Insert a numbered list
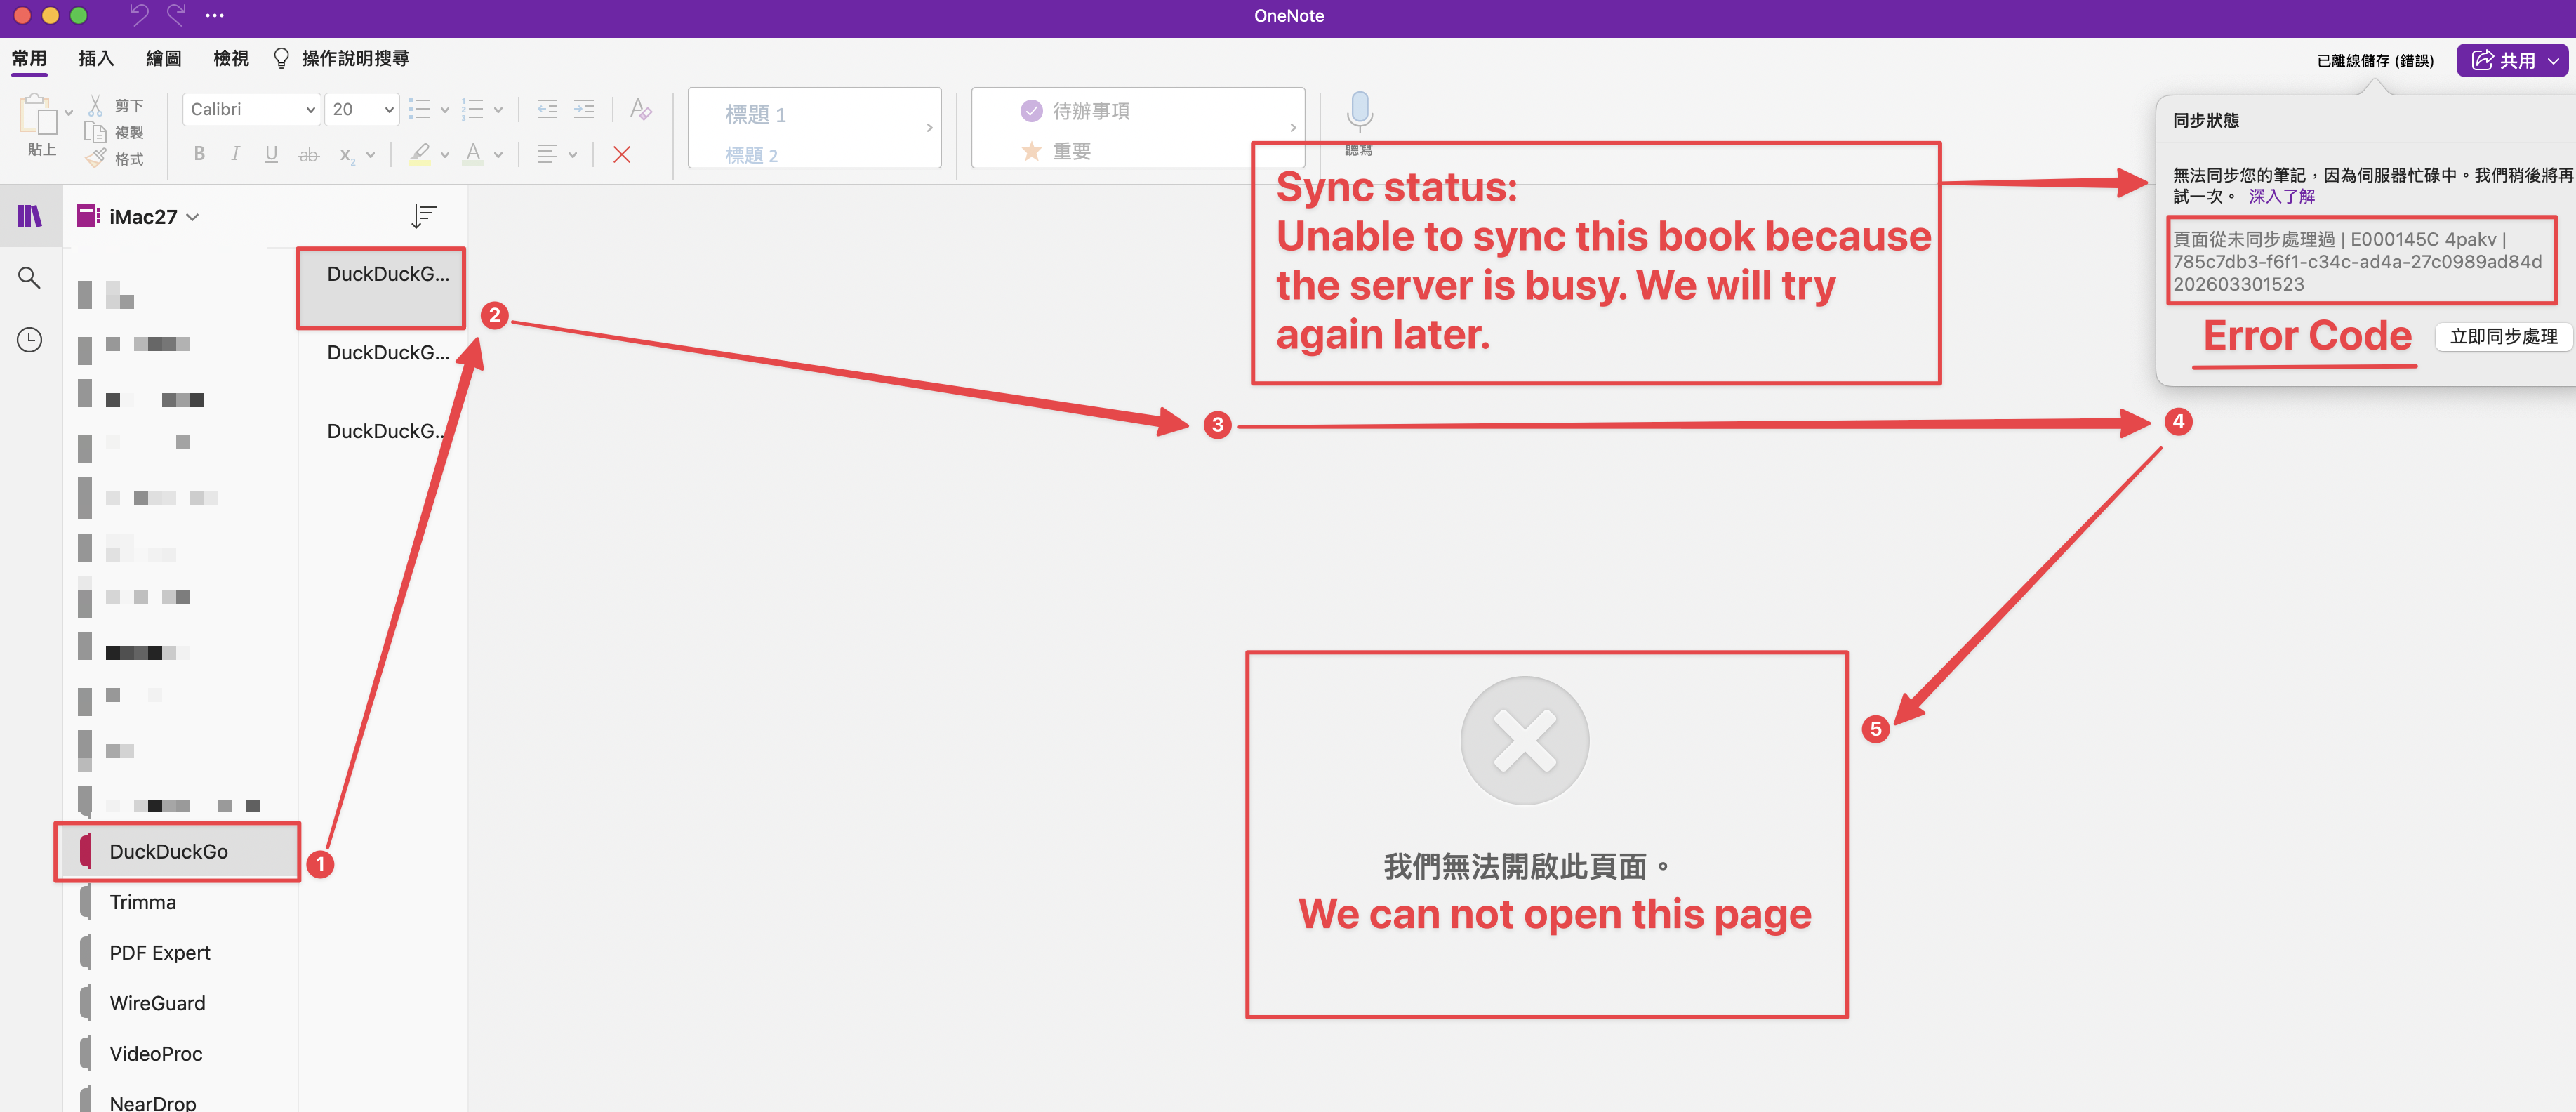This screenshot has width=2576, height=1112. coord(472,109)
